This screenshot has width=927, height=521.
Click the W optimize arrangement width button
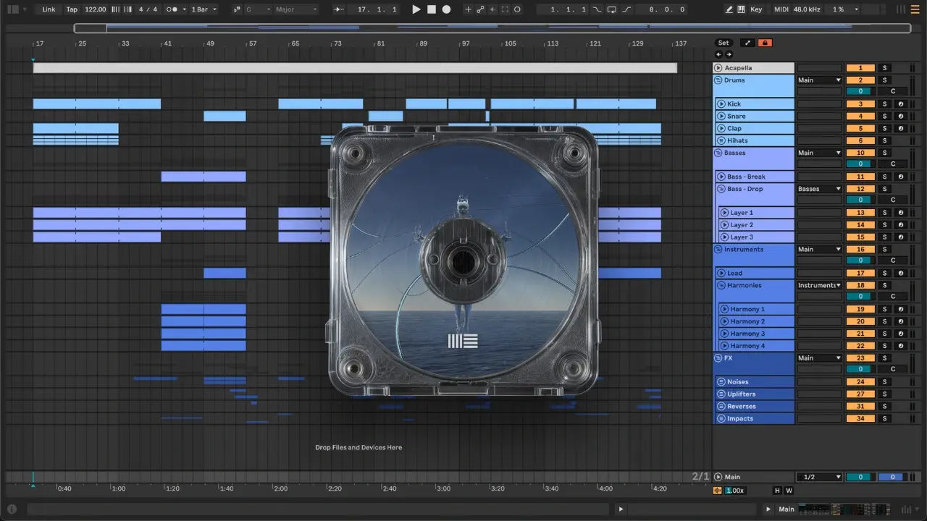coord(789,491)
